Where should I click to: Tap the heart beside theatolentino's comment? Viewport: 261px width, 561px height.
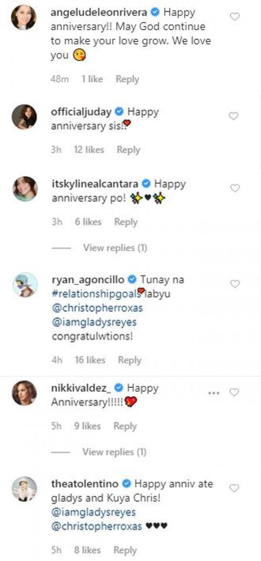pyautogui.click(x=234, y=488)
